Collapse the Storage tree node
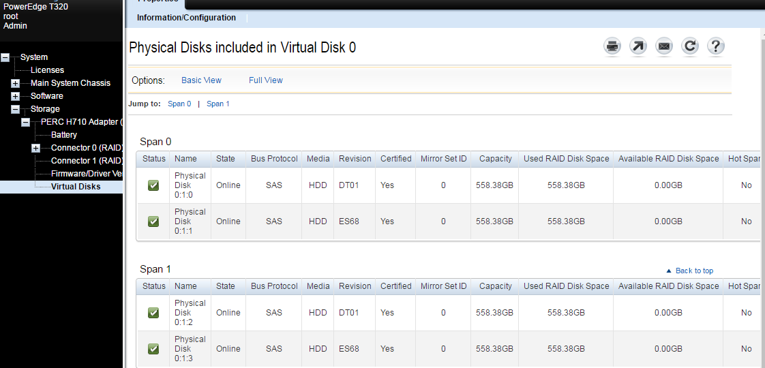The width and height of the screenshot is (765, 368). click(x=16, y=109)
